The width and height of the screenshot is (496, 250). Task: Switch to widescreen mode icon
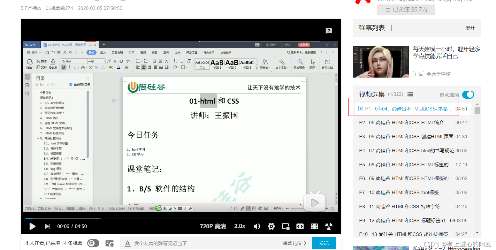coord(300,226)
